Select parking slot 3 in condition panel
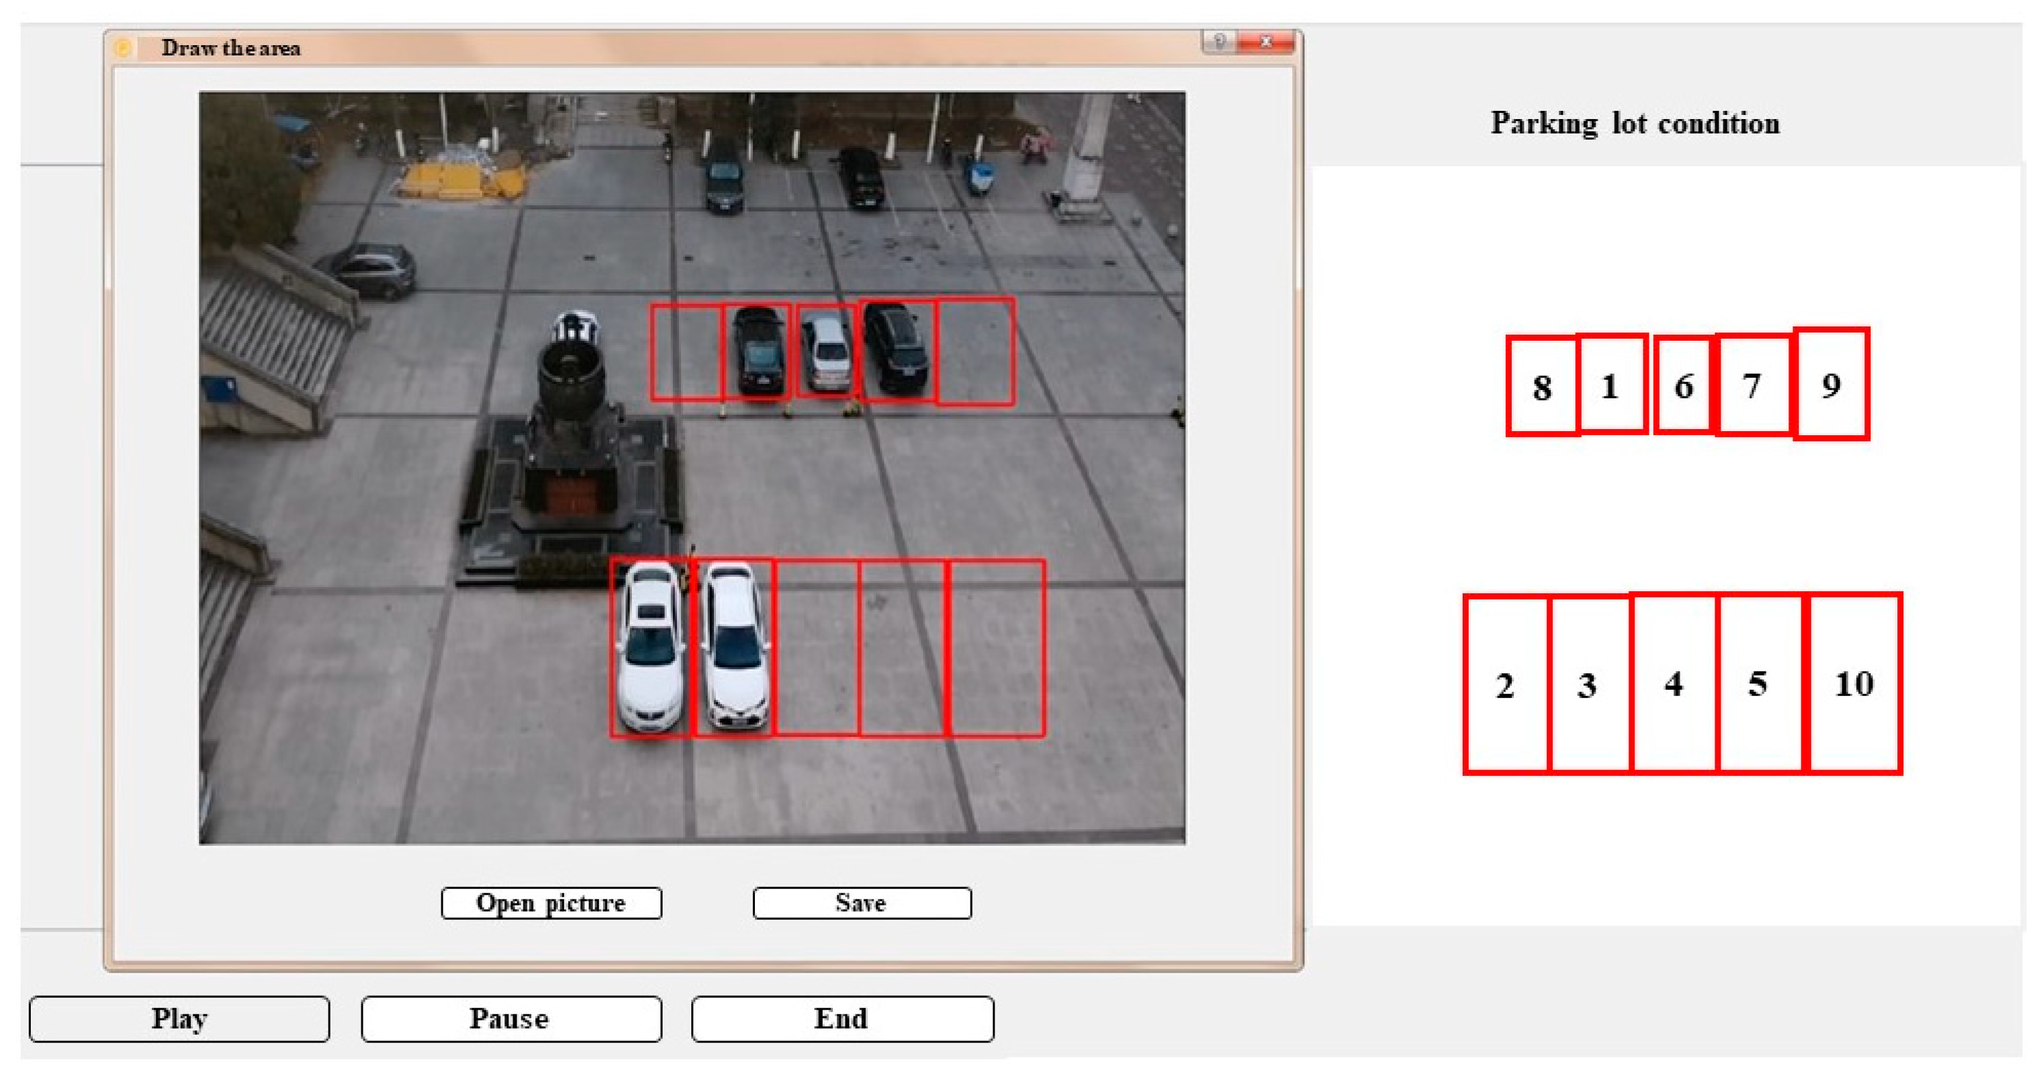Viewport: 2041px width, 1082px height. (1588, 684)
